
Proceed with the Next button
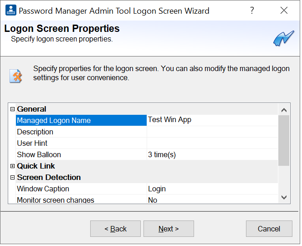pos(169,229)
